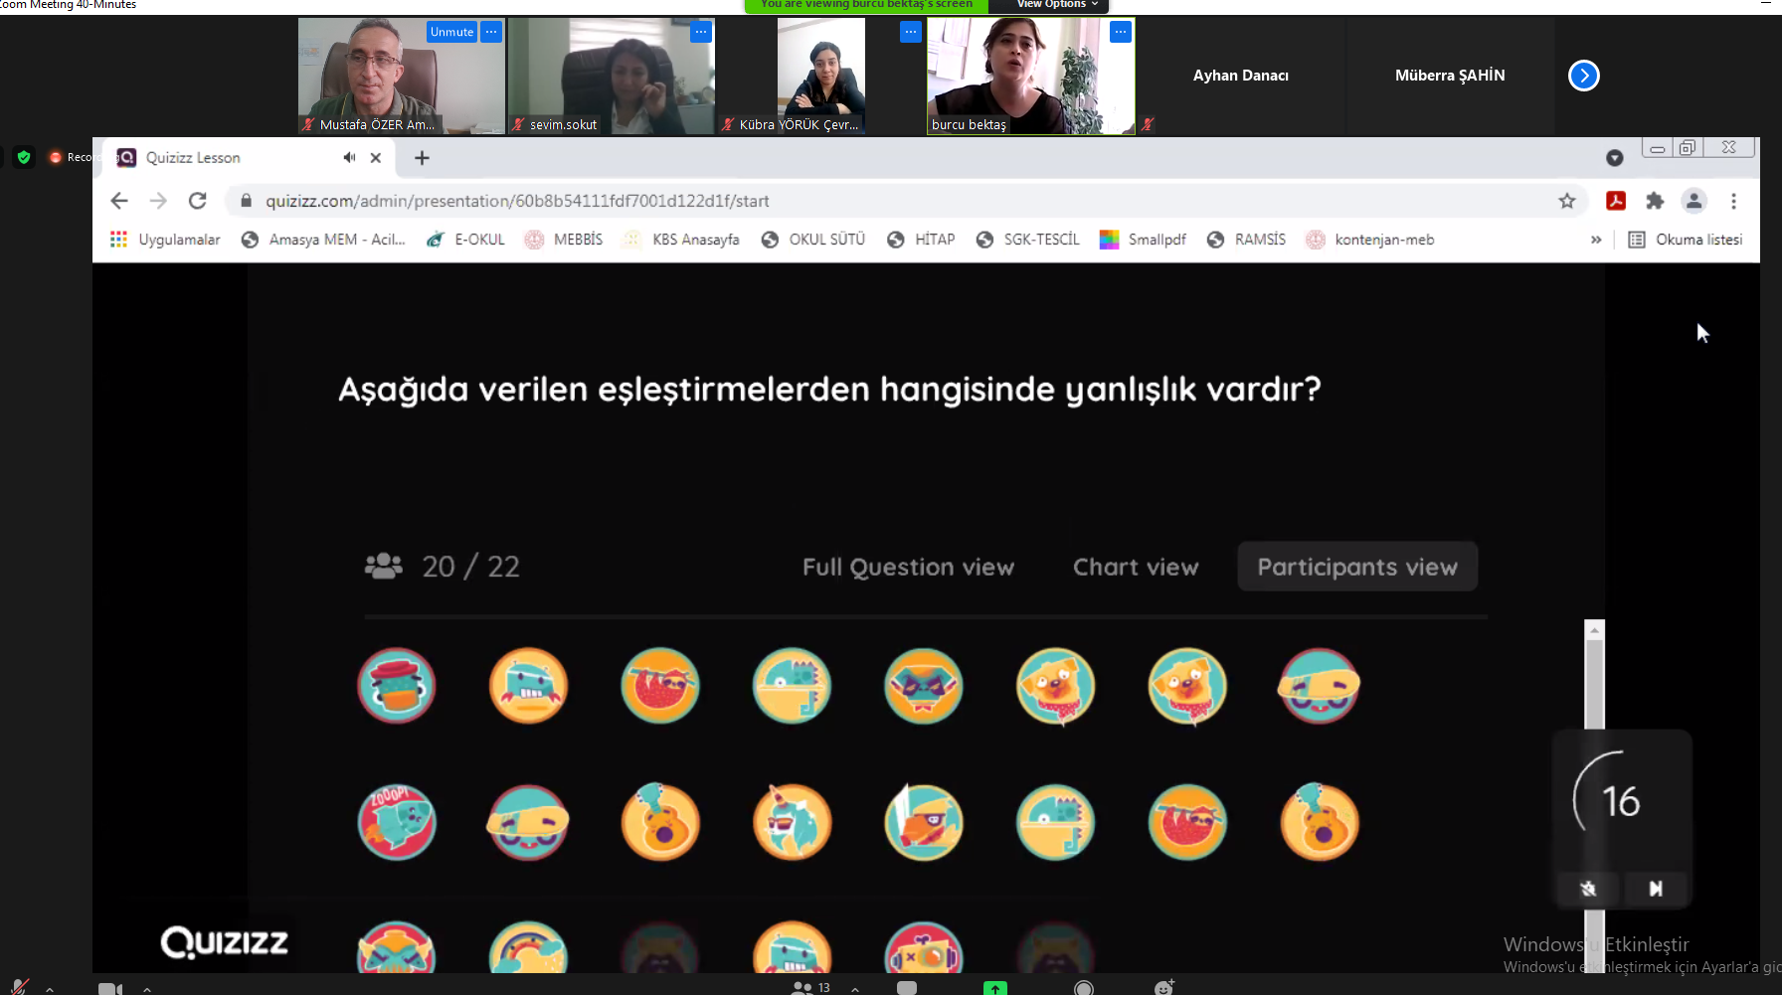
Task: Open more options on burcu bektaş video
Action: point(1121,32)
